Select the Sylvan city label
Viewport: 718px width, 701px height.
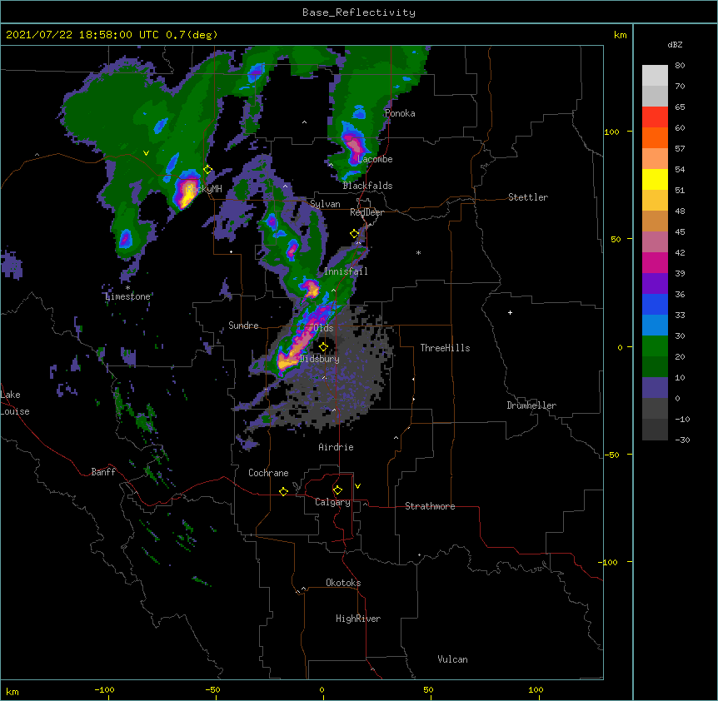pos(325,204)
